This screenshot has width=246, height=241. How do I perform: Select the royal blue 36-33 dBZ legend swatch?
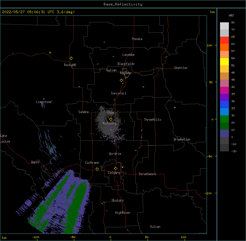click(x=224, y=105)
